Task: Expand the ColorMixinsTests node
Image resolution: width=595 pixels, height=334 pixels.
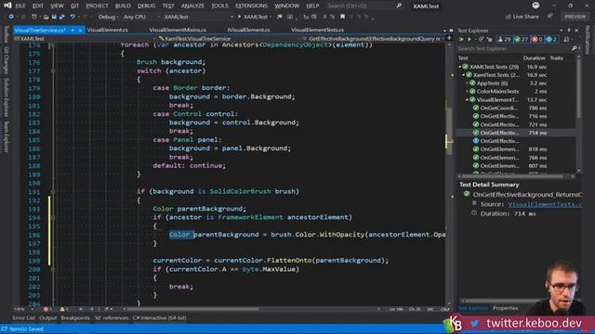Action: (467, 91)
